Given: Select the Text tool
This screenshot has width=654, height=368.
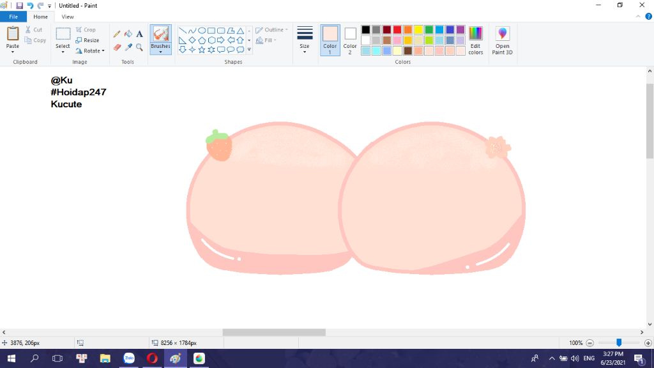Looking at the screenshot, I should pos(139,34).
